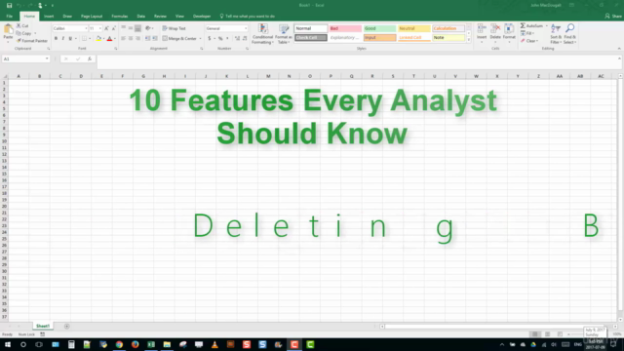
Task: Switch to the Insert tab
Action: (x=49, y=17)
